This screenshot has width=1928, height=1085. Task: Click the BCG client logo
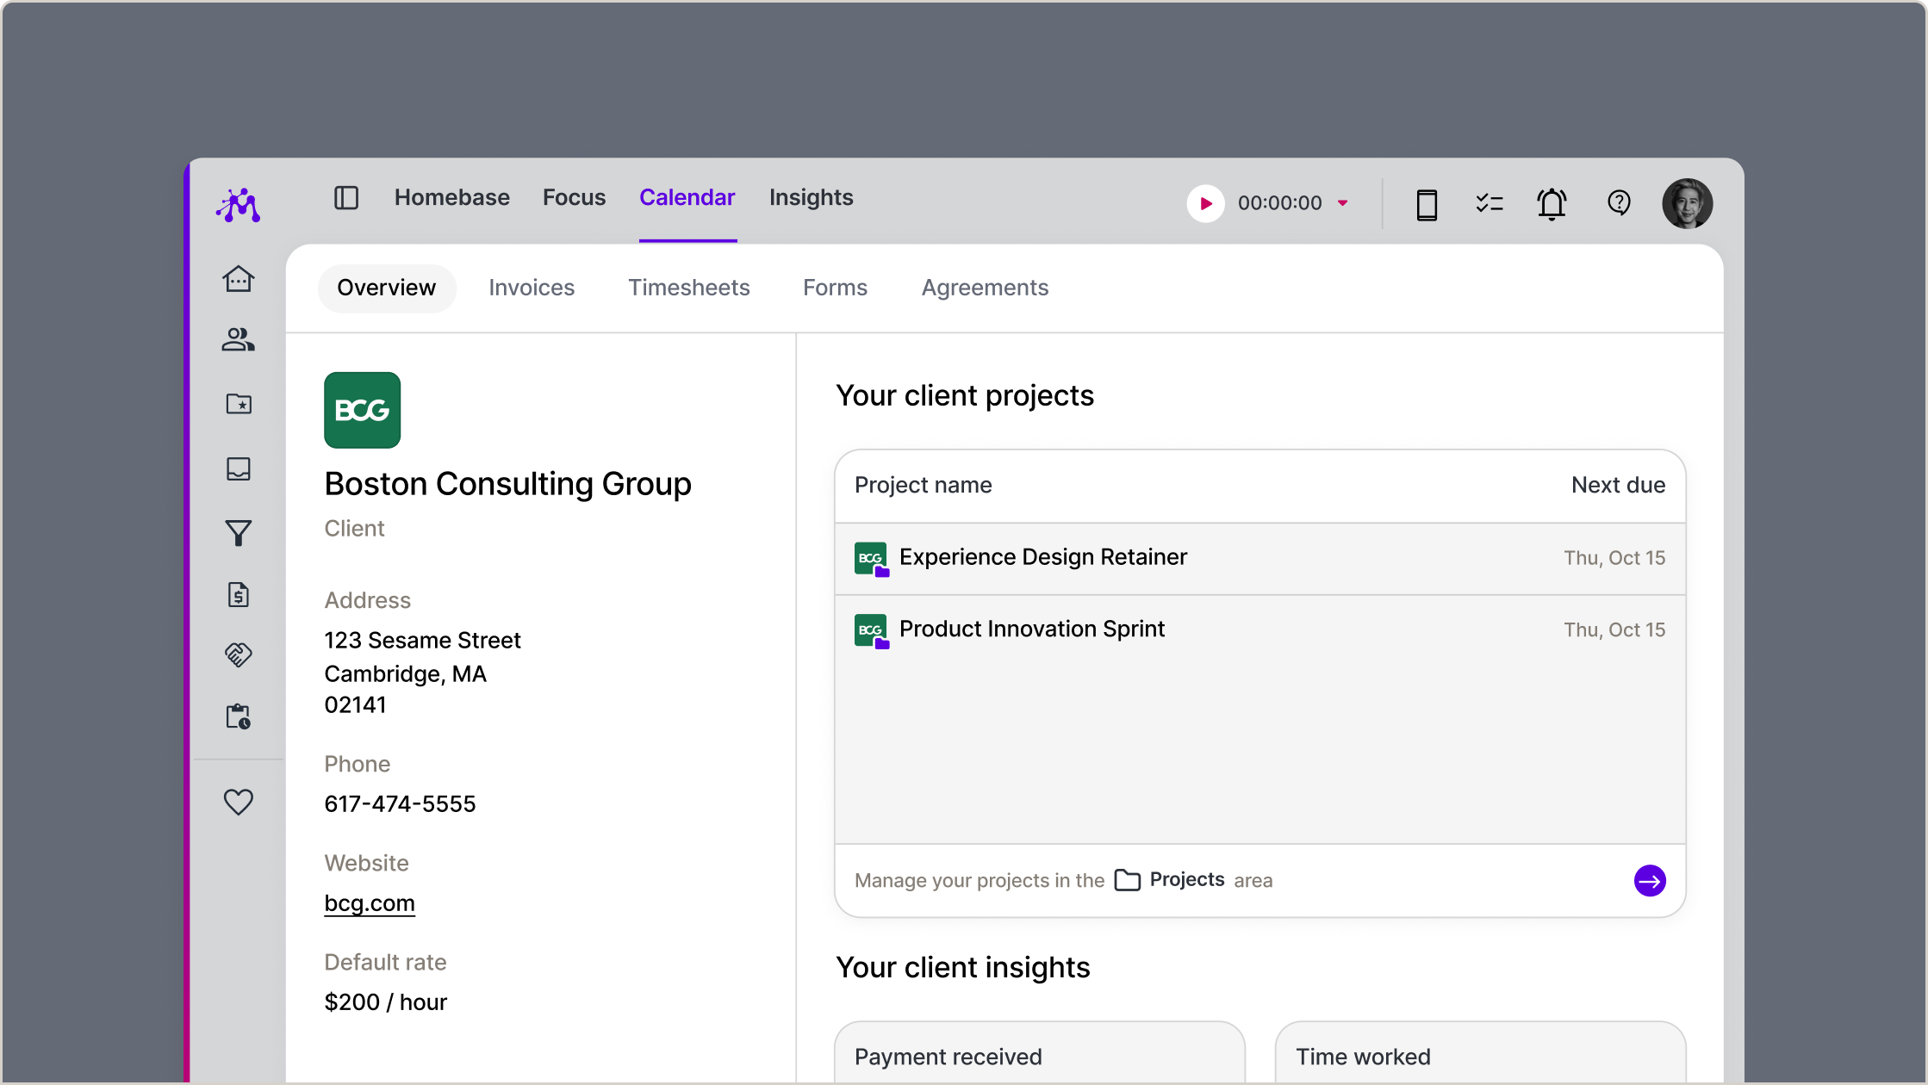tap(362, 410)
